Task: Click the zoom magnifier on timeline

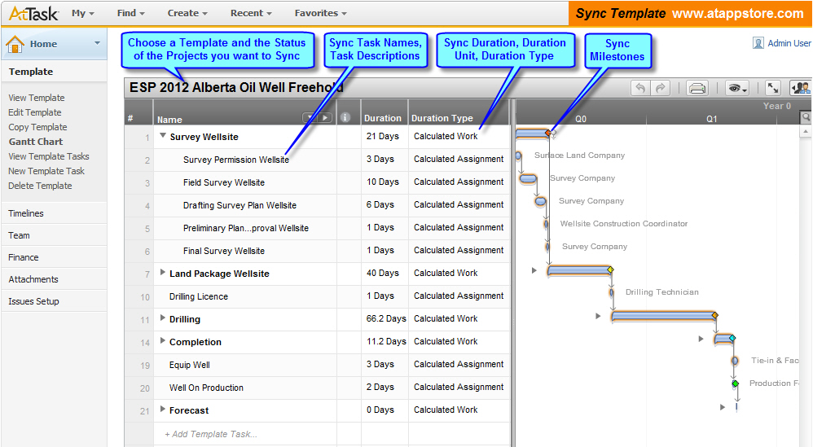Action: (x=806, y=118)
